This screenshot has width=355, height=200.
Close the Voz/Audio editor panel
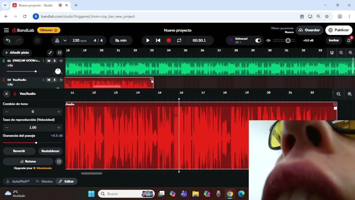click(6, 94)
